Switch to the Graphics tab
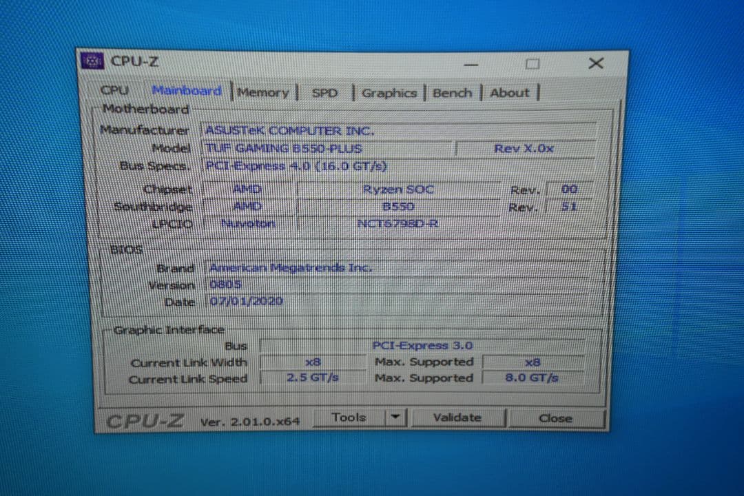This screenshot has height=496, width=744. (x=389, y=92)
